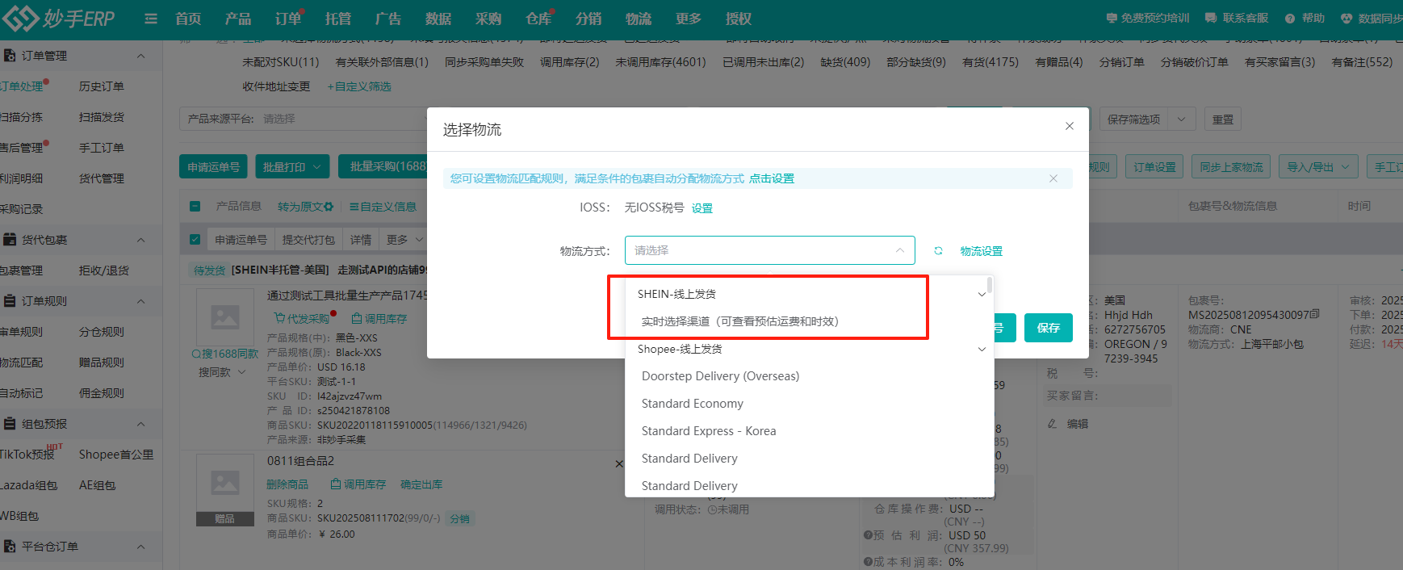Switch to the 有货(4175) filter tab

click(x=990, y=62)
